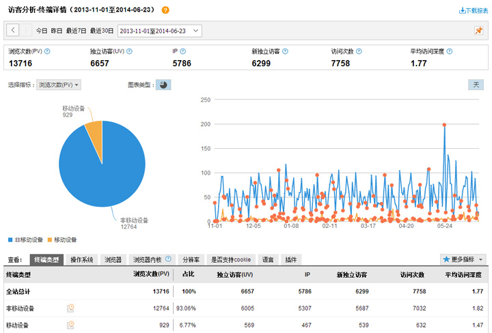Image resolution: width=492 pixels, height=333 pixels.
Task: Click help icon next to 平均访问深度 summary
Action: coord(449,51)
